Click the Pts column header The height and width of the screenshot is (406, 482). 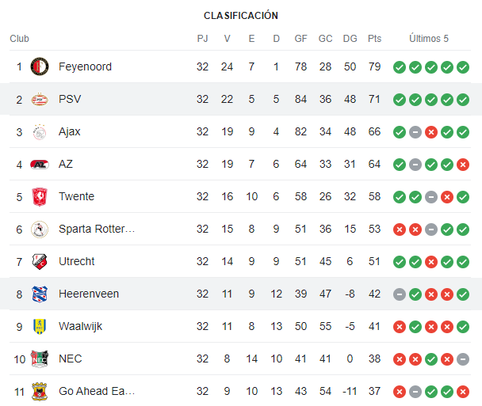coord(375,39)
